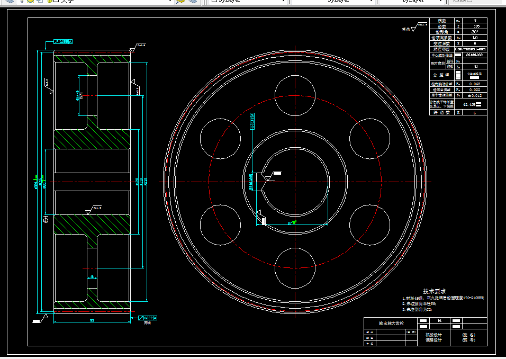Click the tooth count value 105

pos(476,26)
